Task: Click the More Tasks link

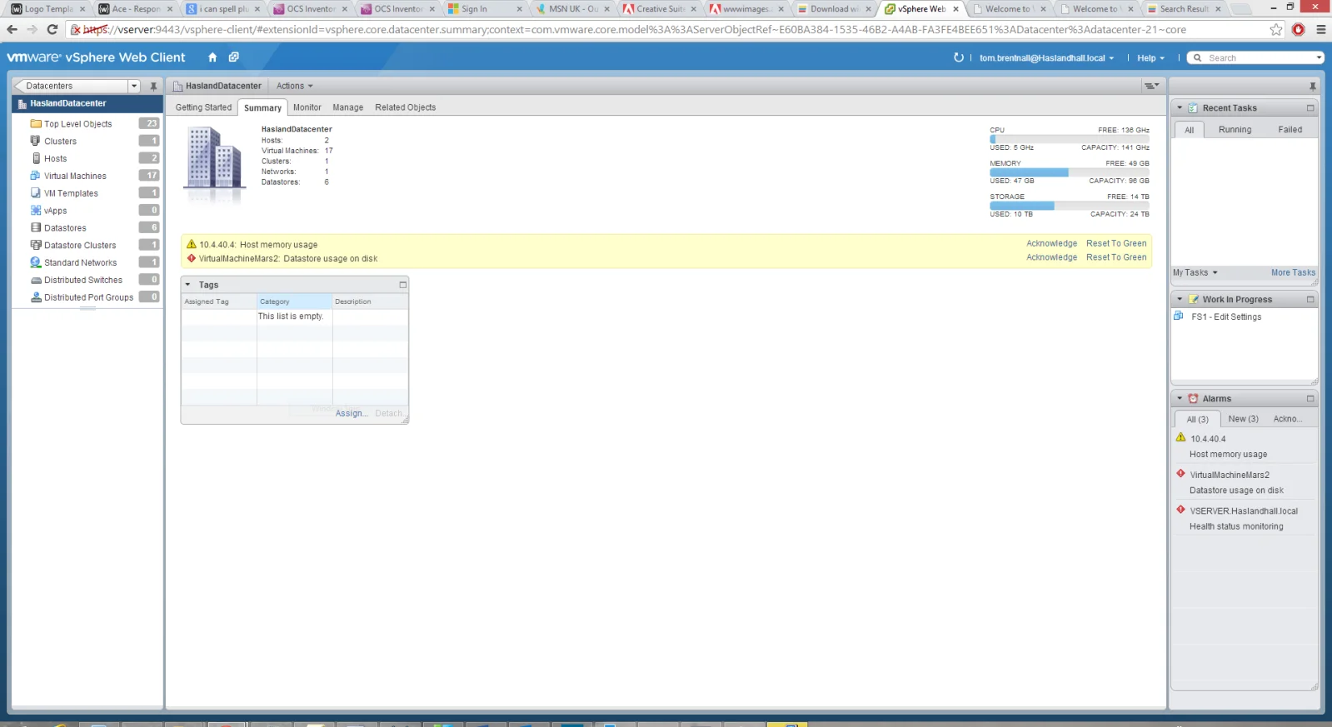Action: point(1293,272)
